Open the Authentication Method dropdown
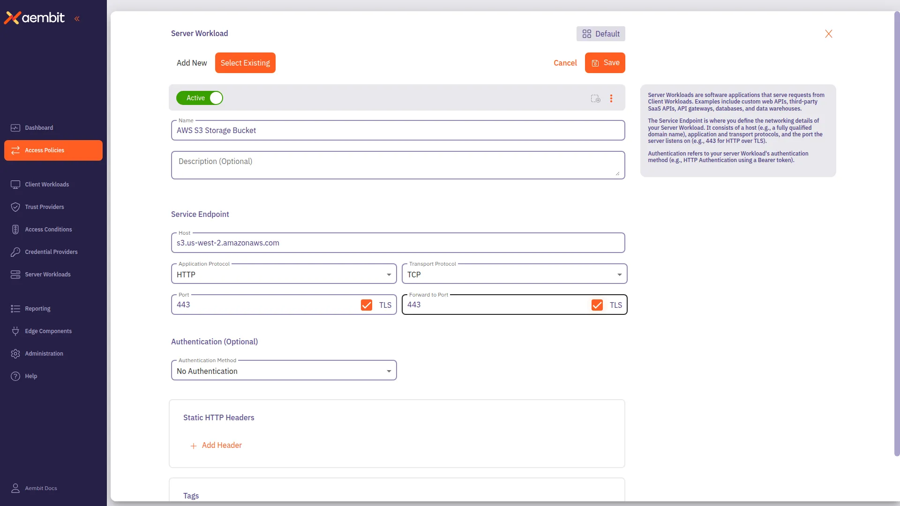This screenshot has width=900, height=506. (284, 371)
